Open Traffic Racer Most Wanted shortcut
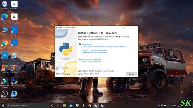The height and width of the screenshot is (108, 193). pyautogui.click(x=14, y=19)
